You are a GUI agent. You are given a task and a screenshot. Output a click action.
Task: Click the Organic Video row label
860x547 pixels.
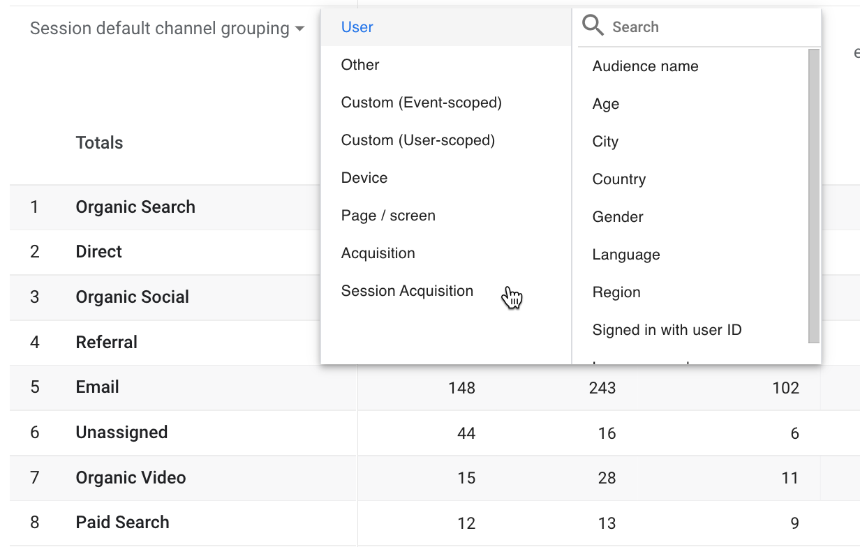(x=131, y=478)
